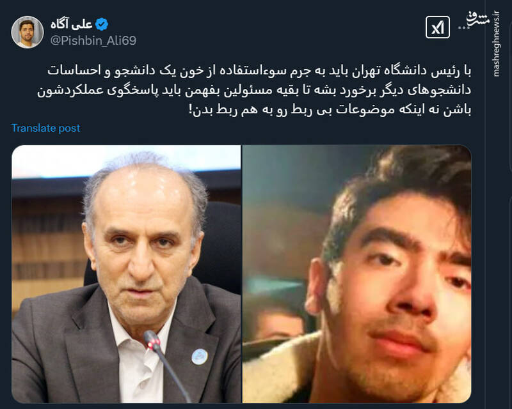Click the Mashregh calligraphy logo watermark
This screenshot has width=512, height=409.
(x=477, y=20)
